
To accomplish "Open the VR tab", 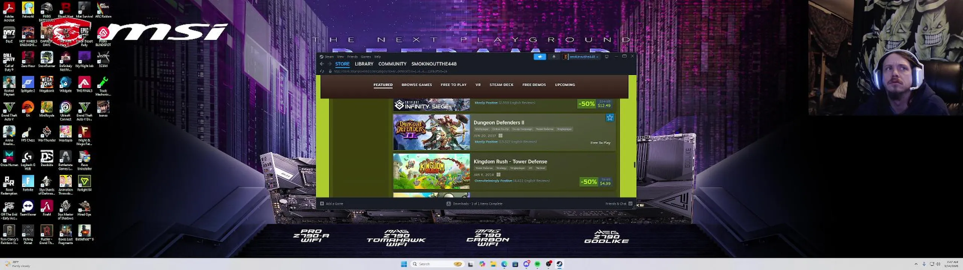I will click(x=478, y=85).
